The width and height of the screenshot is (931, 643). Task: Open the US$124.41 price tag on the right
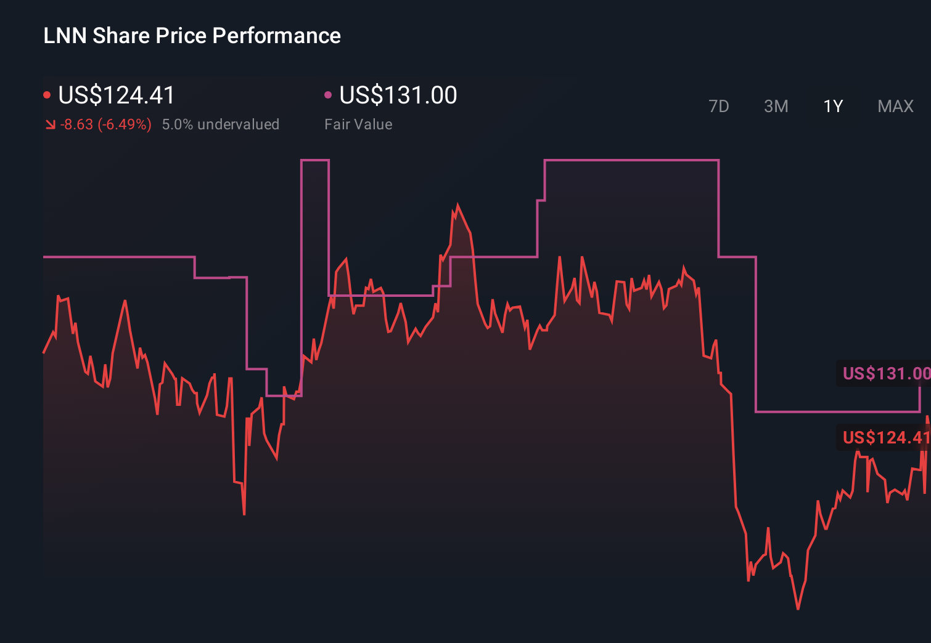pos(885,438)
